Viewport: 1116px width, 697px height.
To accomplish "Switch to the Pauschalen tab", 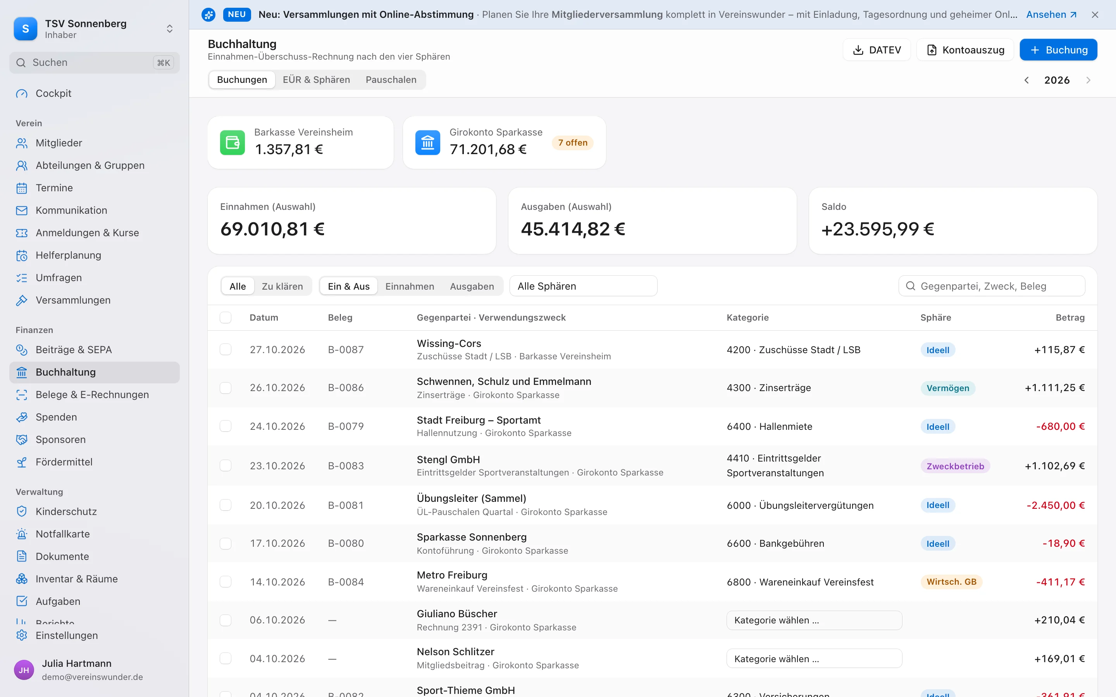I will (391, 80).
